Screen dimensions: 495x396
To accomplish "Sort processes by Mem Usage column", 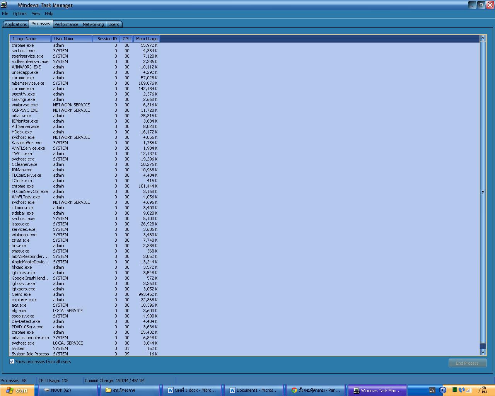I will point(147,39).
